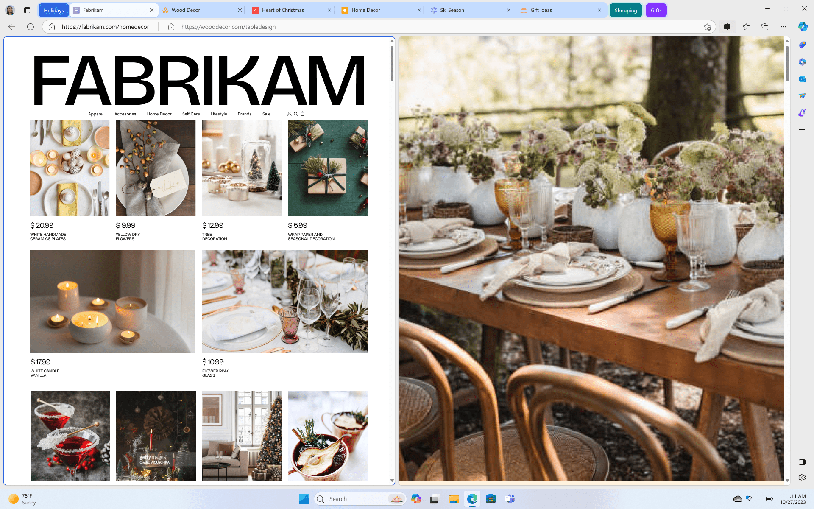The width and height of the screenshot is (814, 509).
Task: Click the wooddecor.com address field
Action: (x=229, y=27)
